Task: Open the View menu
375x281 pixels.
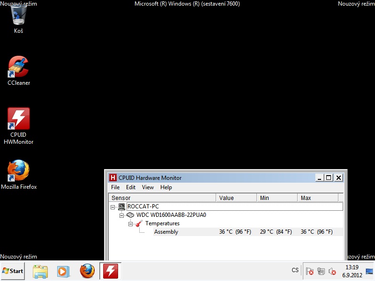Action: pos(148,187)
